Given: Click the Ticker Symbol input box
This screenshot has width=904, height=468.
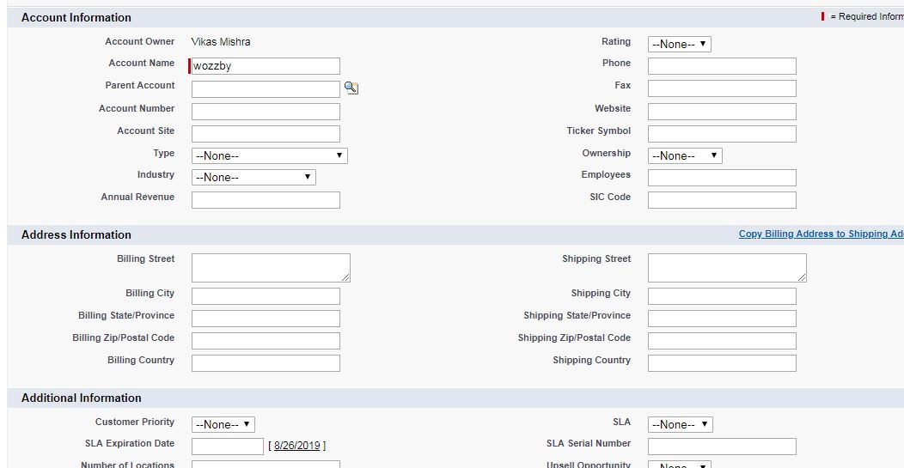Looking at the screenshot, I should 722,134.
